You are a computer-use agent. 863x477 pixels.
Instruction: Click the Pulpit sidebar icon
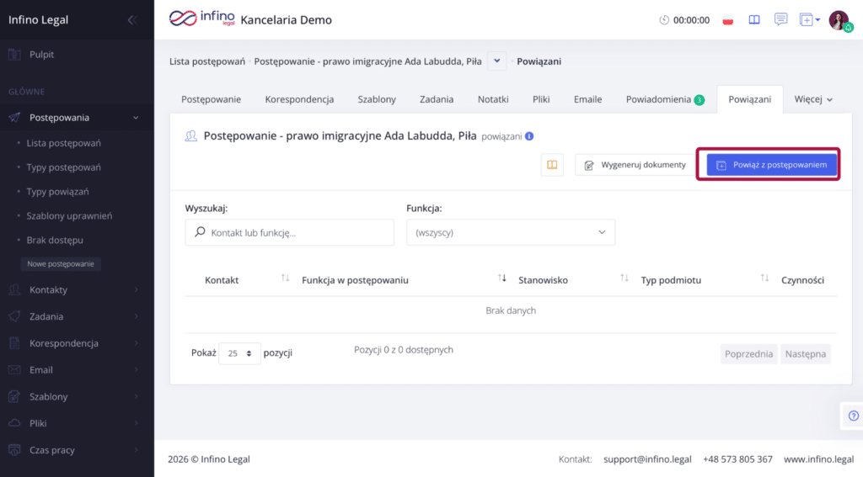tap(15, 55)
